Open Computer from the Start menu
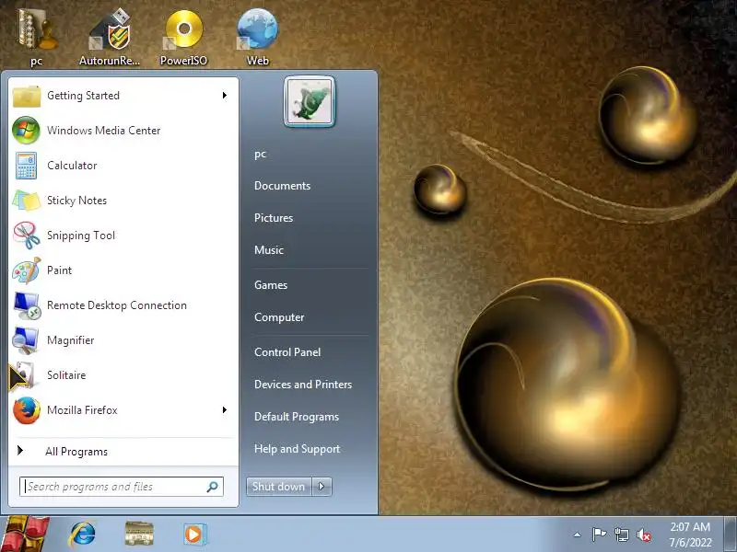Viewport: 737px width, 552px height. pyautogui.click(x=279, y=317)
